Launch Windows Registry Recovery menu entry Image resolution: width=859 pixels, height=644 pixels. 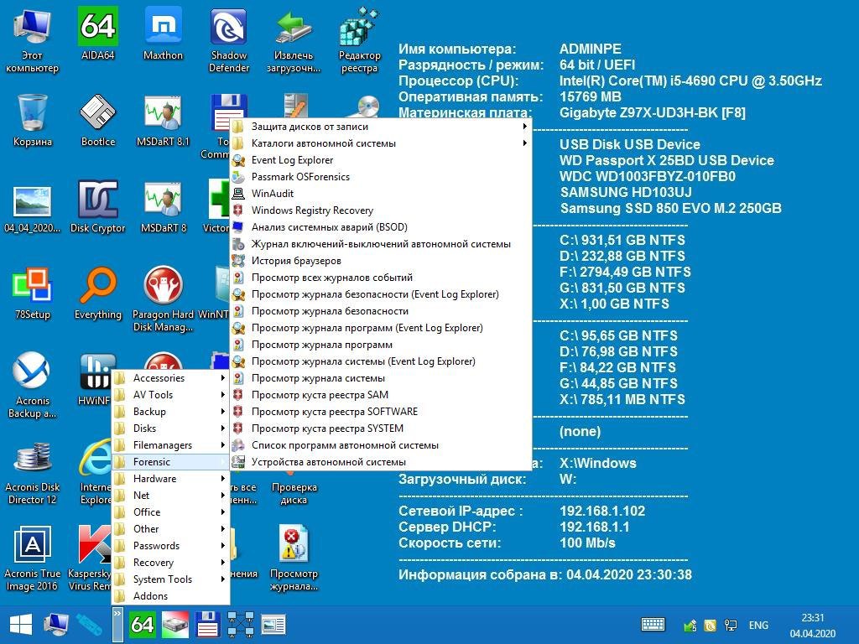coord(381,210)
